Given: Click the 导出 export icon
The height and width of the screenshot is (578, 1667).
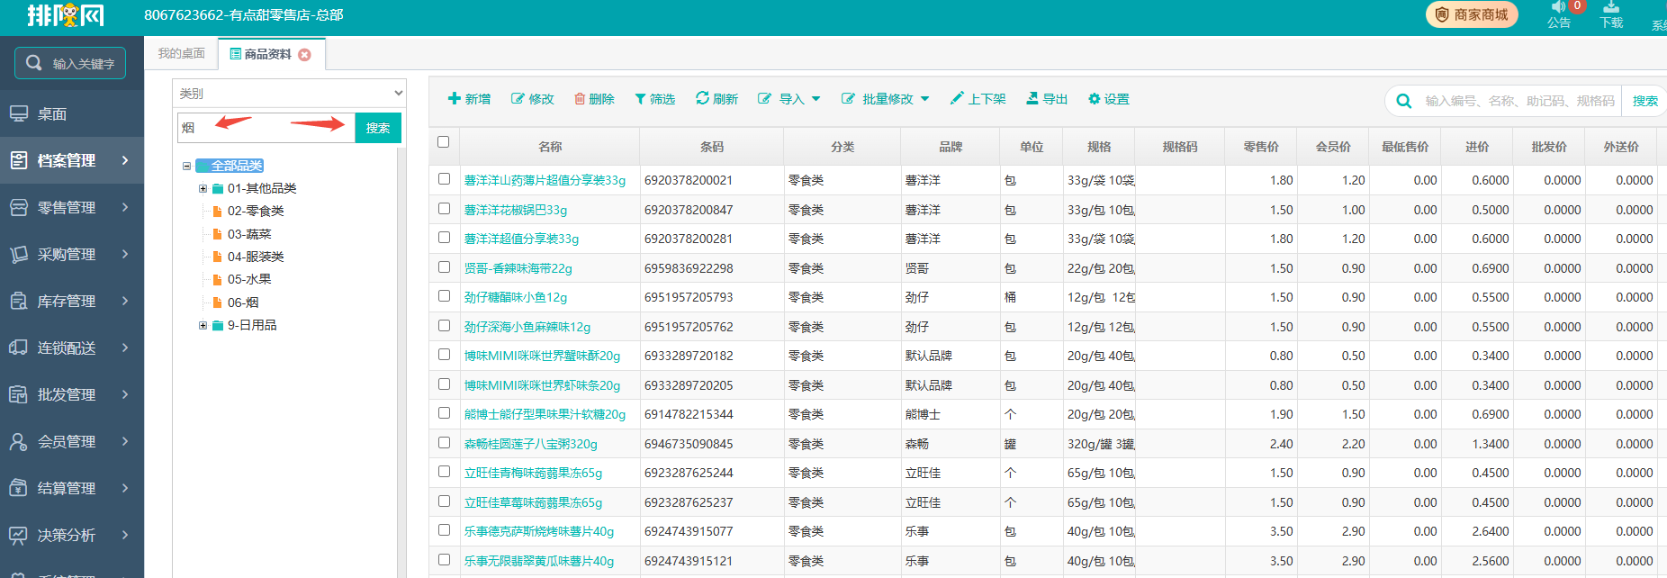Looking at the screenshot, I should (x=1032, y=98).
